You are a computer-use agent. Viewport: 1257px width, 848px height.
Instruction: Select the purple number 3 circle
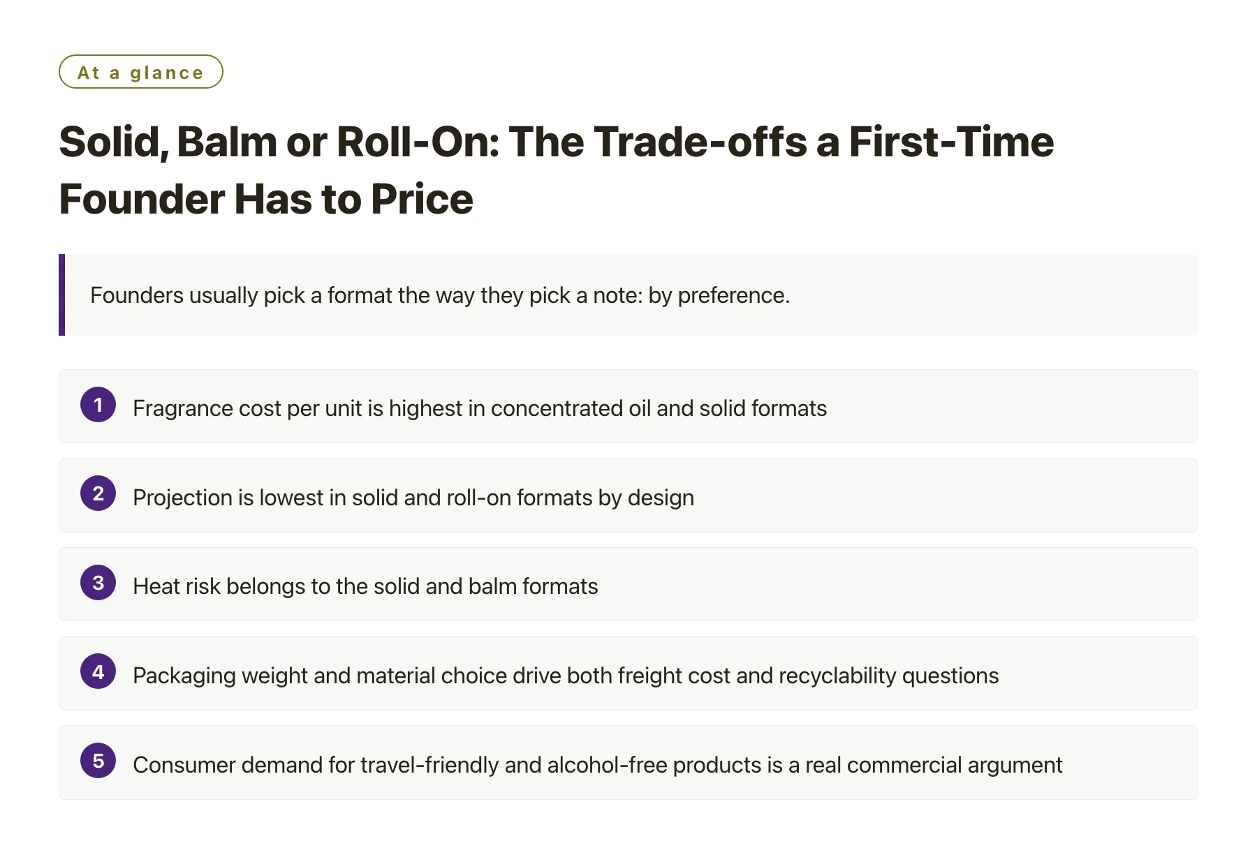98,583
